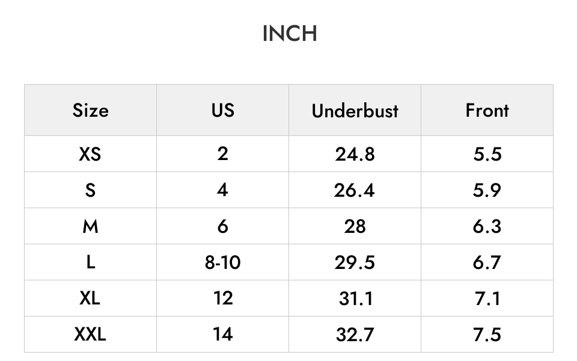Click the Front column header

point(487,110)
